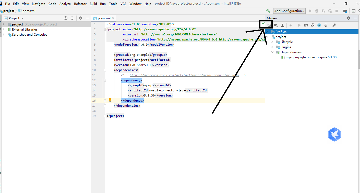Fold the project tag on line 2

point(105,29)
